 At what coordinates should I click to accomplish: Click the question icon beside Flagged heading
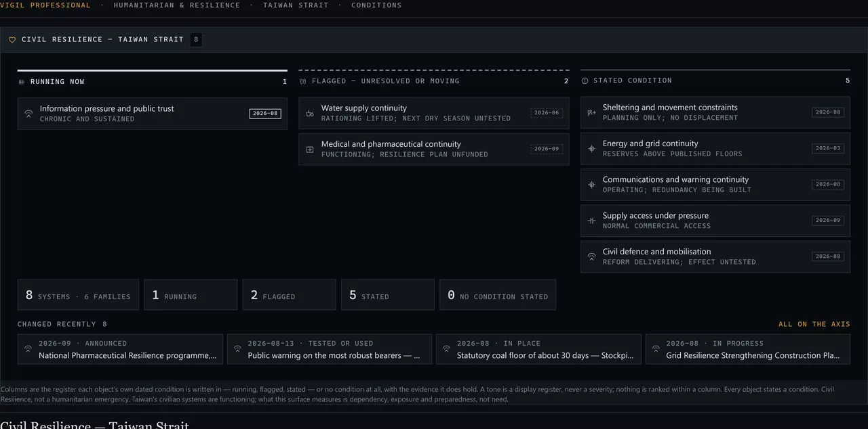303,81
